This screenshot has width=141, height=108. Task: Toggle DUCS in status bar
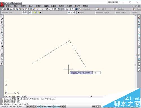coord(55,107)
